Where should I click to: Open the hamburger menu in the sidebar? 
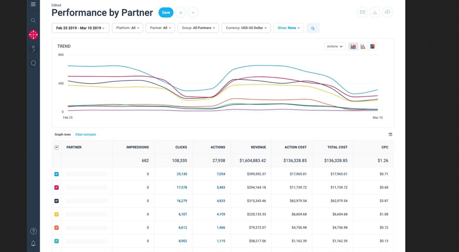33,4
